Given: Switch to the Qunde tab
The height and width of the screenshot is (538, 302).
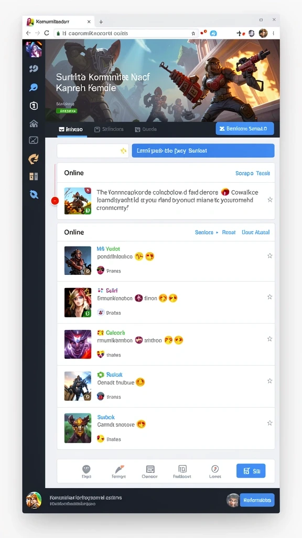Looking at the screenshot, I should pyautogui.click(x=146, y=129).
